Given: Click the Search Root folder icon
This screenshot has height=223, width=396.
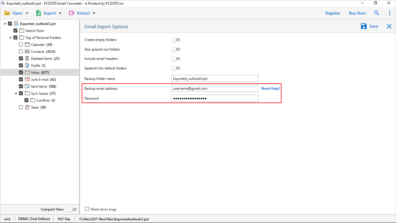Looking at the screenshot, I should click(22, 31).
